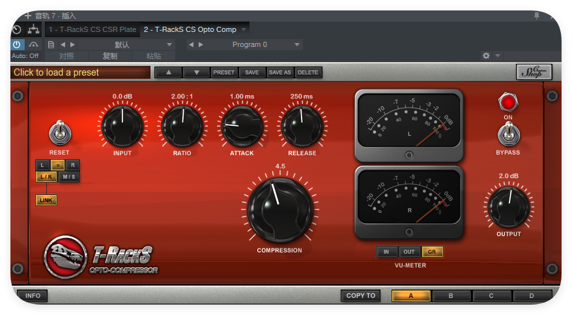Screen dimensions: 572x315
Task: Click the 粘贴 paste button
Action: 154,56
